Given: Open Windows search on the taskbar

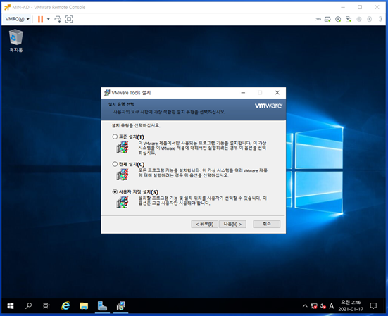Looking at the screenshot, I should (x=28, y=306).
